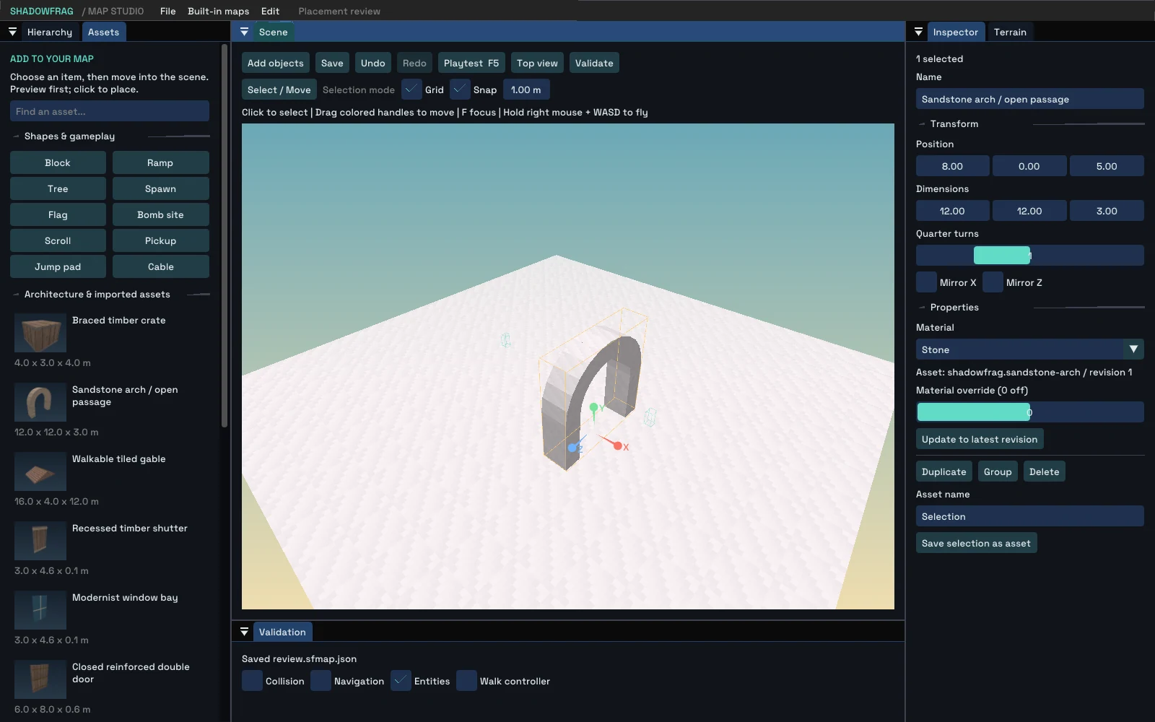This screenshot has height=722, width=1155.
Task: Open the Inspector panel menu triangle
Action: [x=918, y=32]
